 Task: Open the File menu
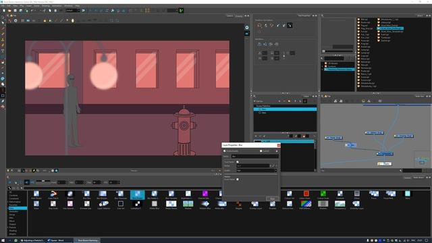tap(3, 6)
